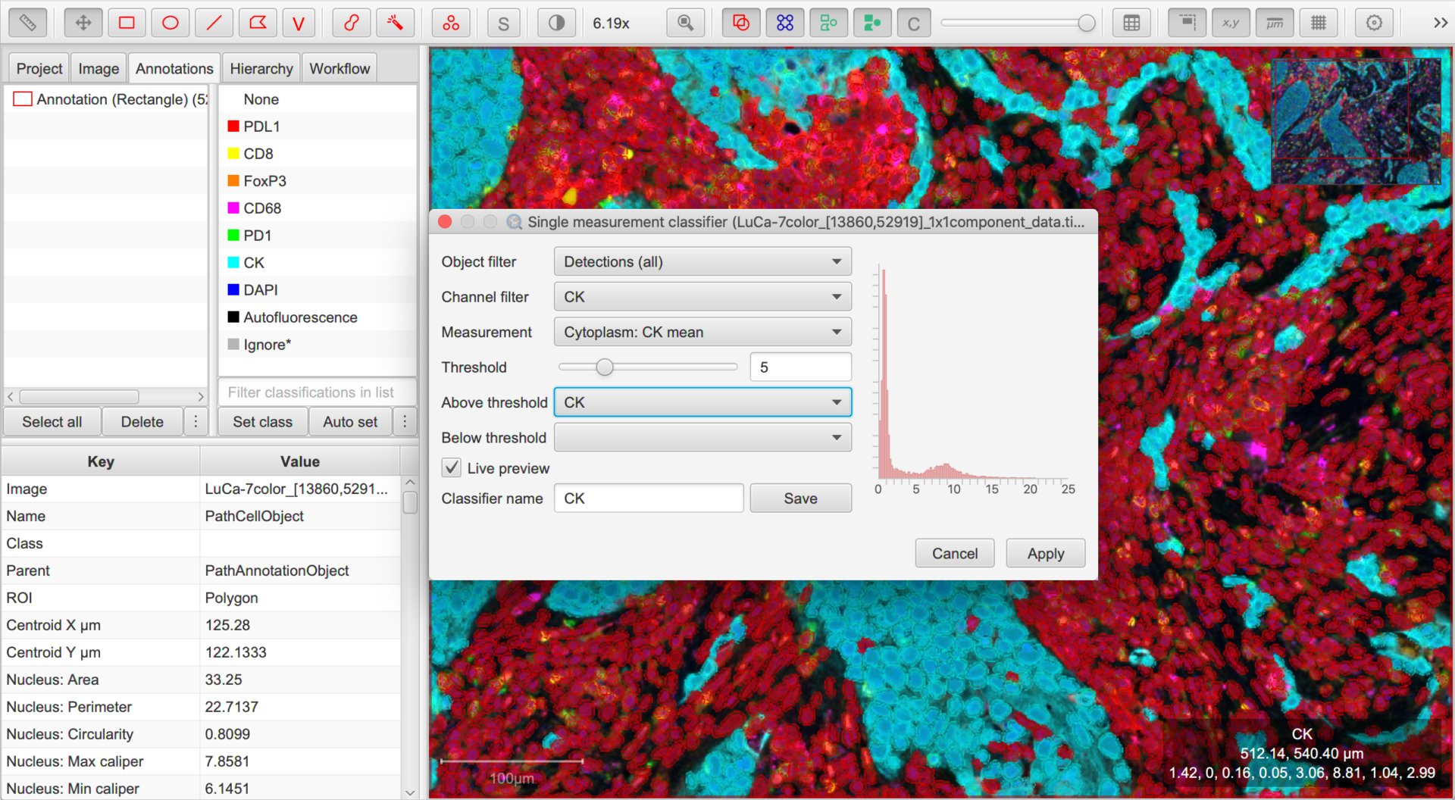Open the Object filter dropdown
The width and height of the screenshot is (1455, 800).
[702, 261]
